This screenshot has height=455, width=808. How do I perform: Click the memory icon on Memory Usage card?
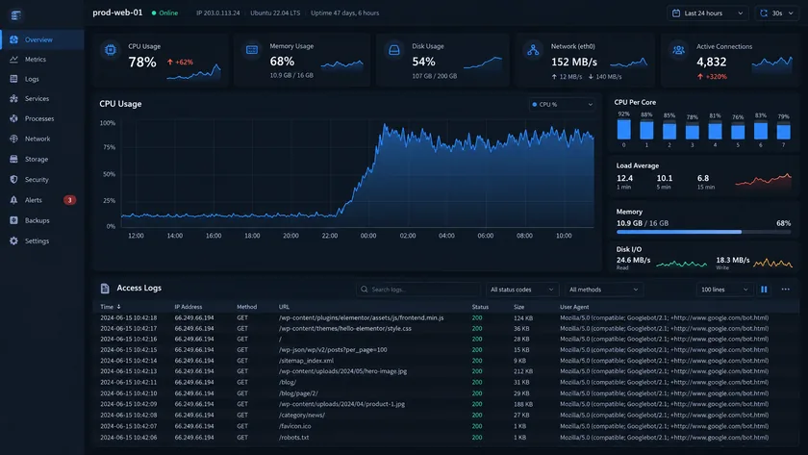pos(252,50)
